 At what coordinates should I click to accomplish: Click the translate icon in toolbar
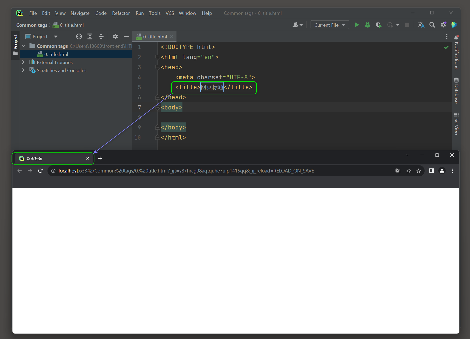coord(421,25)
